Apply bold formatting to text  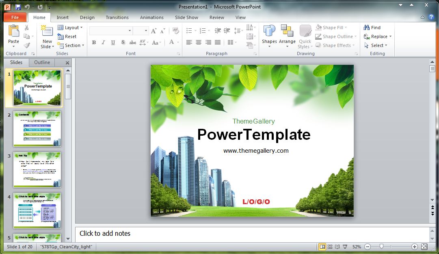(94, 42)
